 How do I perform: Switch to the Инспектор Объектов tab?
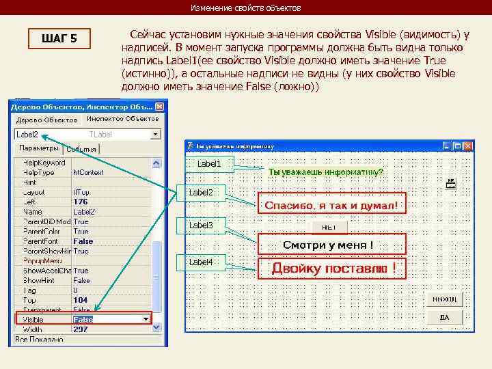(x=122, y=119)
